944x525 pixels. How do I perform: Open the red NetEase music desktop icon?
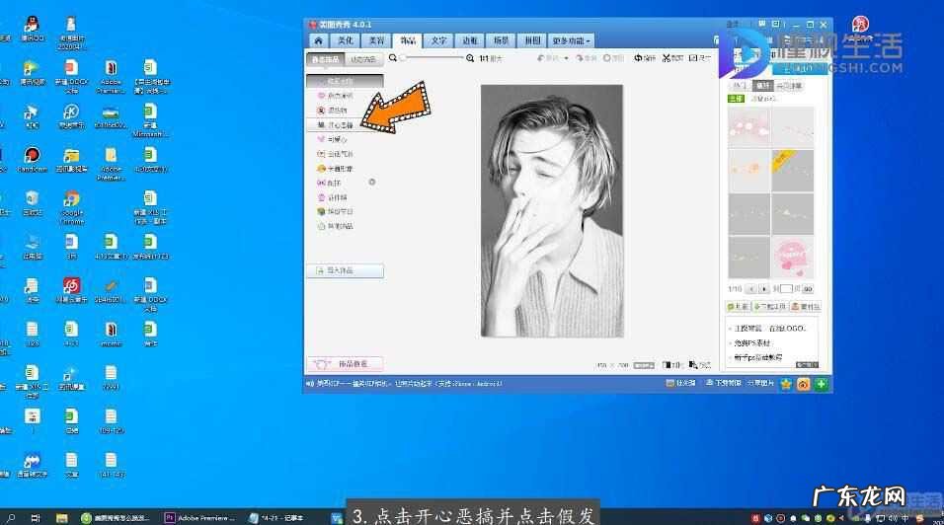pyautogui.click(x=72, y=289)
